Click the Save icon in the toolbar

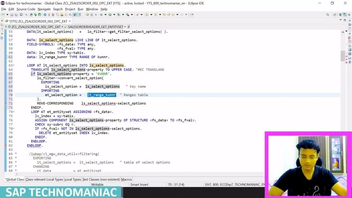(12, 15)
